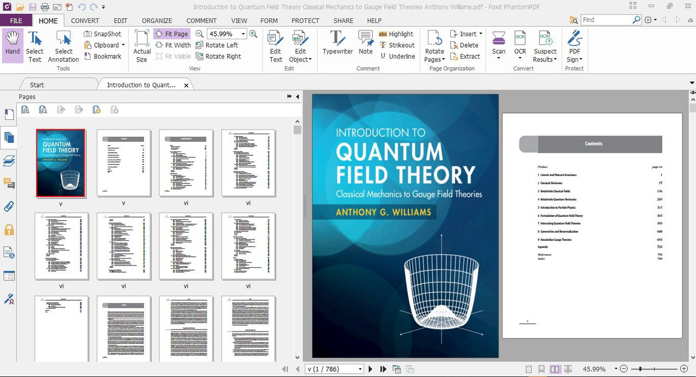696x377 pixels.
Task: Switch to the CONVERT ribbon tab
Action: (85, 21)
